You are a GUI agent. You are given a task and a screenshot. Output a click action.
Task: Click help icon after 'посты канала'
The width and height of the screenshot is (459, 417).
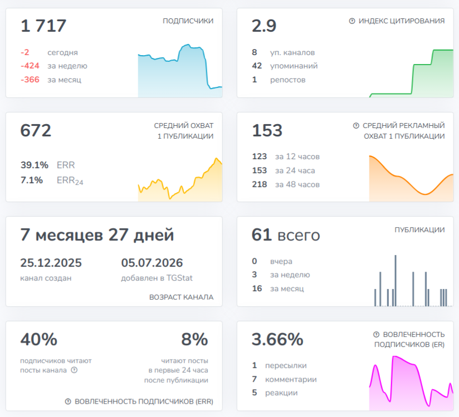pyautogui.click(x=74, y=370)
